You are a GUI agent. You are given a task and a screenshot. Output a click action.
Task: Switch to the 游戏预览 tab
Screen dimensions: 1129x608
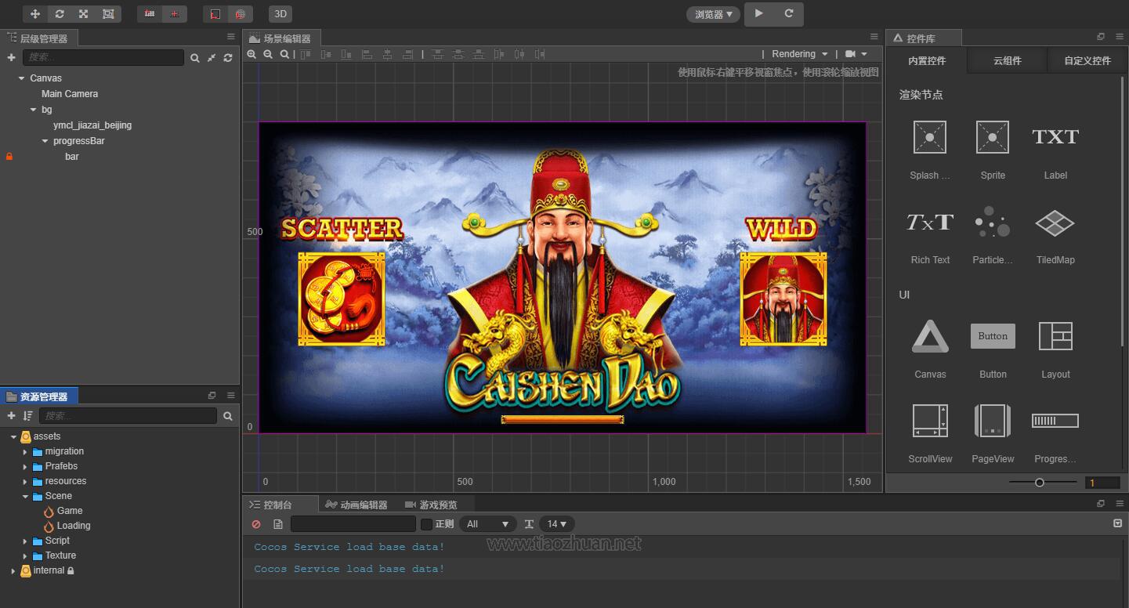tap(432, 505)
